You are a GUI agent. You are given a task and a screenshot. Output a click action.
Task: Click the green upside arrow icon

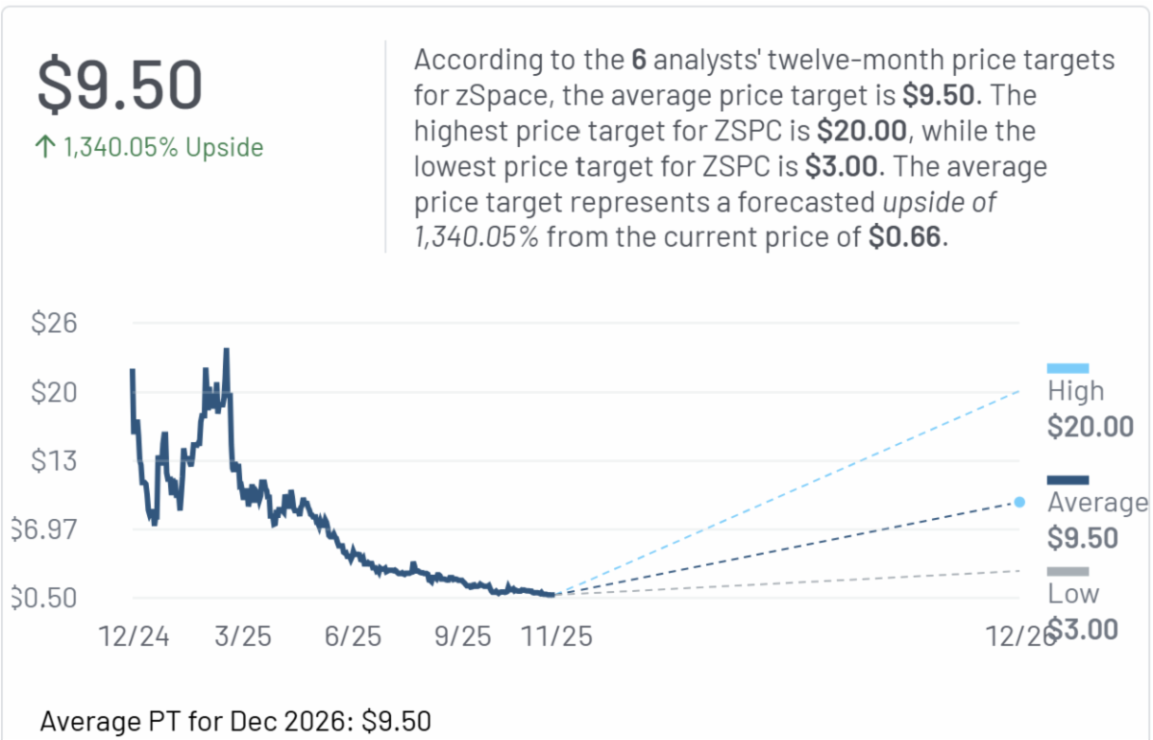(46, 147)
